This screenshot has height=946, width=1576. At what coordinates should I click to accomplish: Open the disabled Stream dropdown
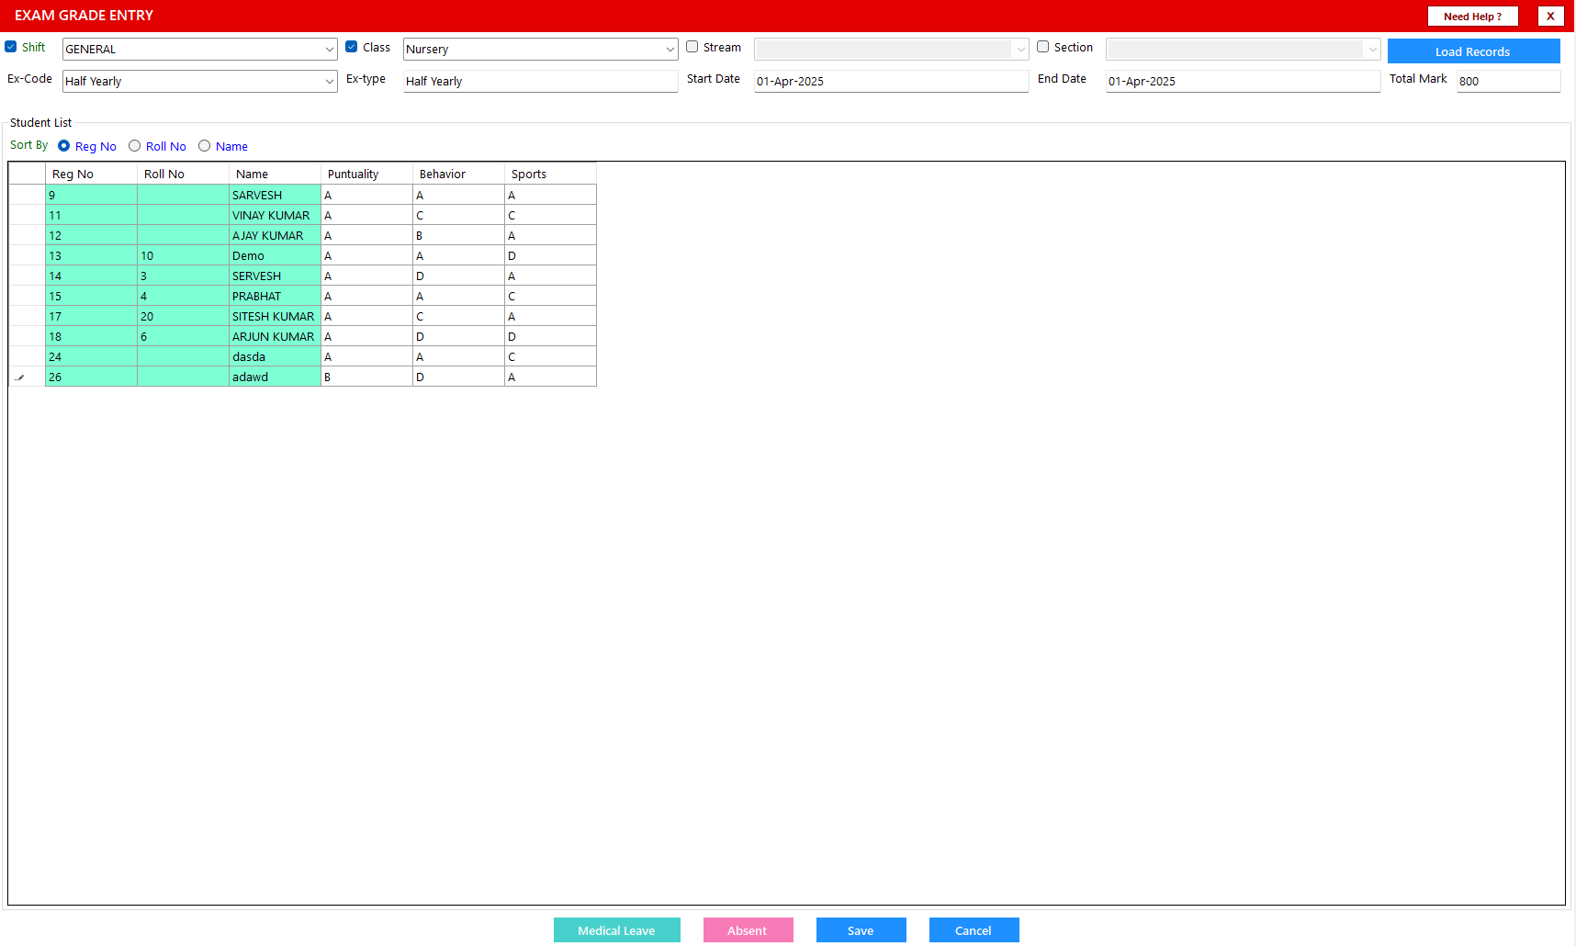(892, 50)
